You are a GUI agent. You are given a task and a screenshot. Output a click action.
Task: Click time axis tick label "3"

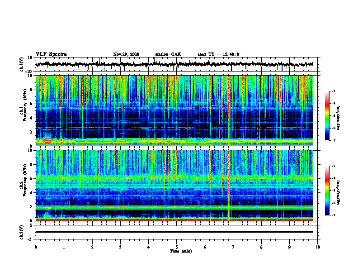(x=120, y=247)
